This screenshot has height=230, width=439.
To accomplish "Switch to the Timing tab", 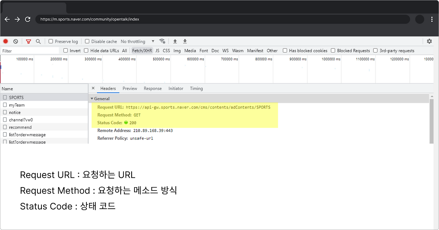I will pyautogui.click(x=197, y=88).
